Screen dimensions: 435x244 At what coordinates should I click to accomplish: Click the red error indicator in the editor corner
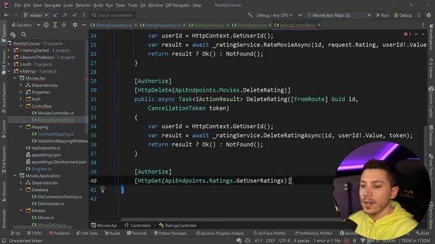(407, 35)
